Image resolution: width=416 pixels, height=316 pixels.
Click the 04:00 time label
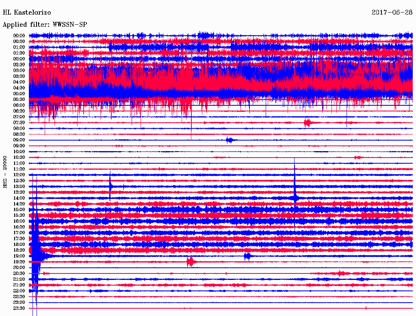(x=19, y=82)
